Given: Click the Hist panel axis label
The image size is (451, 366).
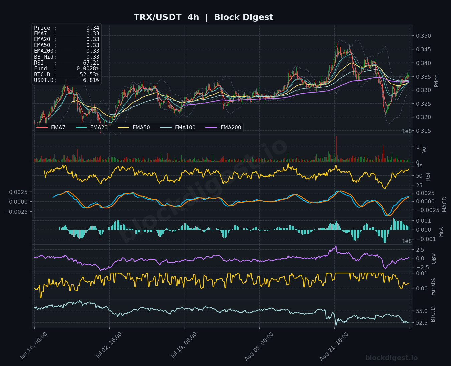Looking at the screenshot, I should [441, 232].
